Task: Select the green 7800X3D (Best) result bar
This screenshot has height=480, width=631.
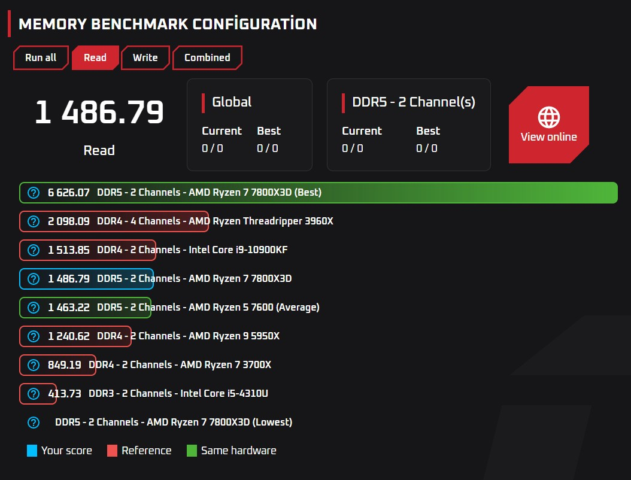Action: 318,193
